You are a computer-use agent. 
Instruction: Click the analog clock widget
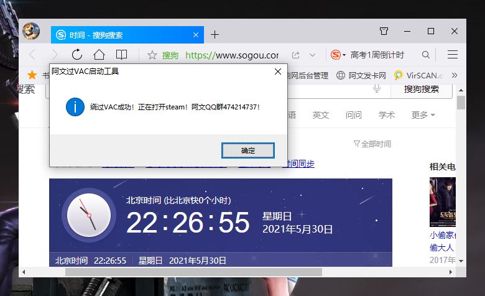coord(89,215)
